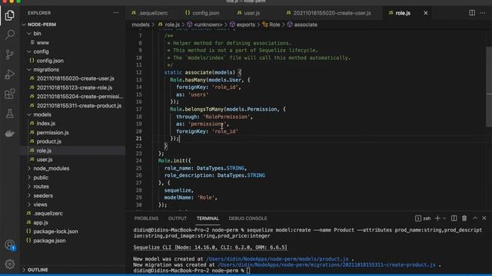Open the OUTPUT panel tab
The image size is (492, 276).
tap(178, 219)
